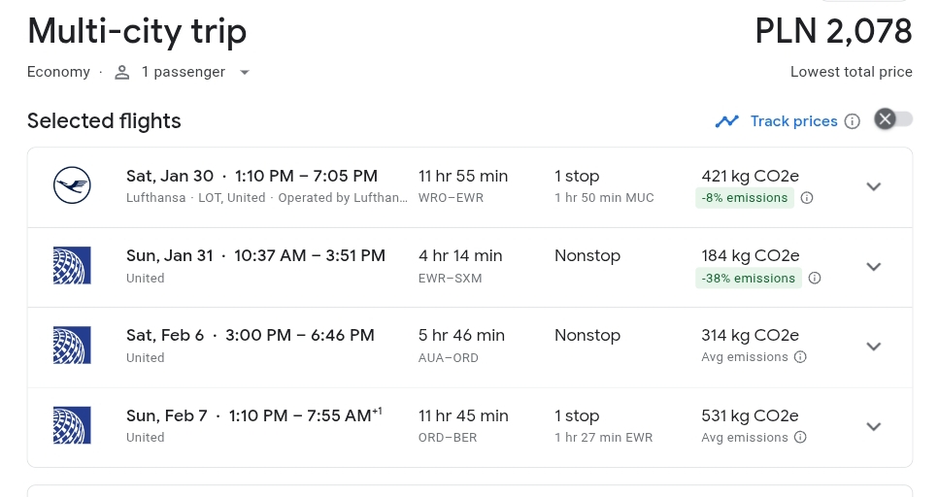Open Avg emissions info for ORD–BER flight
This screenshot has width=939, height=497.
(x=800, y=437)
